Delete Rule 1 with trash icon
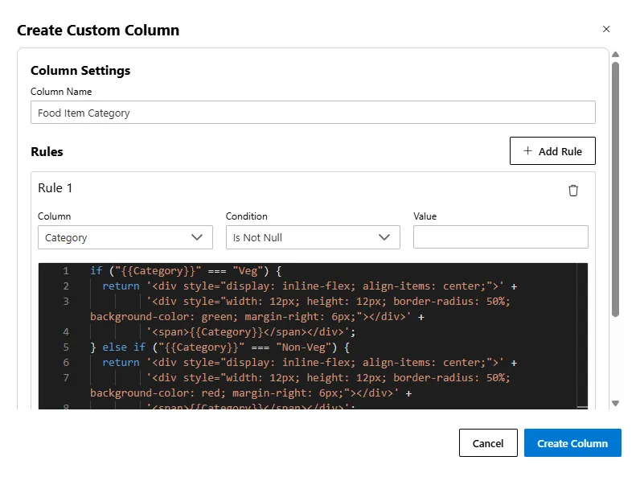This screenshot has width=640, height=481. (x=572, y=191)
